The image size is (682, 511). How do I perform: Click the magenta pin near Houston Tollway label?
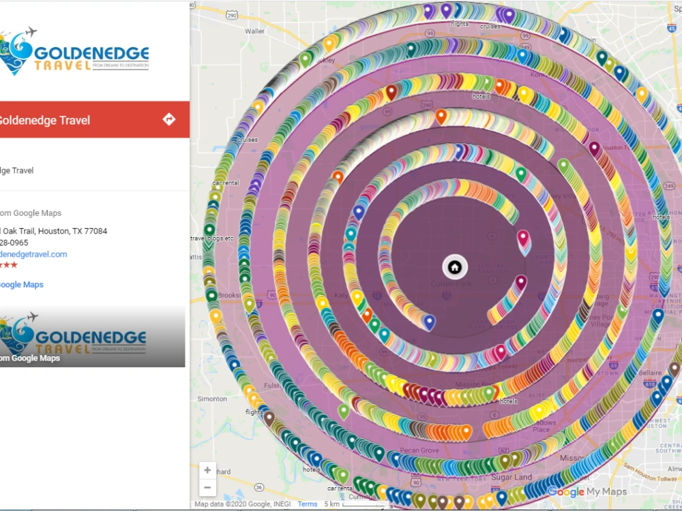click(595, 149)
